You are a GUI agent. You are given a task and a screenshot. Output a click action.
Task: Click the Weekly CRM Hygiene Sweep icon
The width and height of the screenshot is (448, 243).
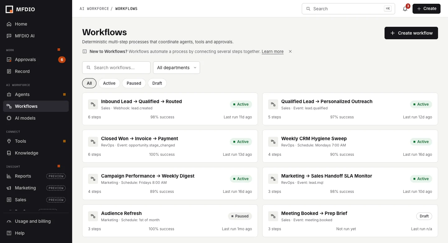tap(273, 142)
